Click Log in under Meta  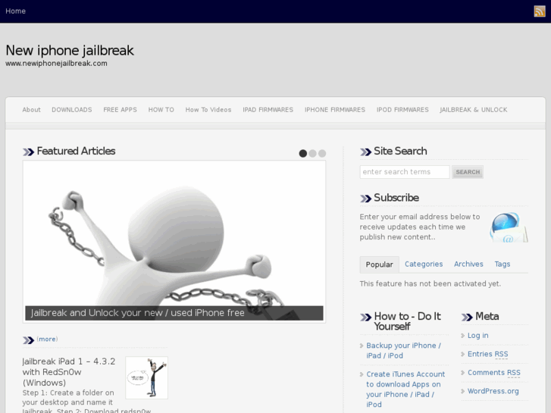478,335
